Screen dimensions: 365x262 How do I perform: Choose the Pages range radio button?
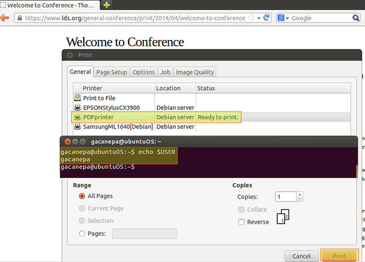pos(82,233)
